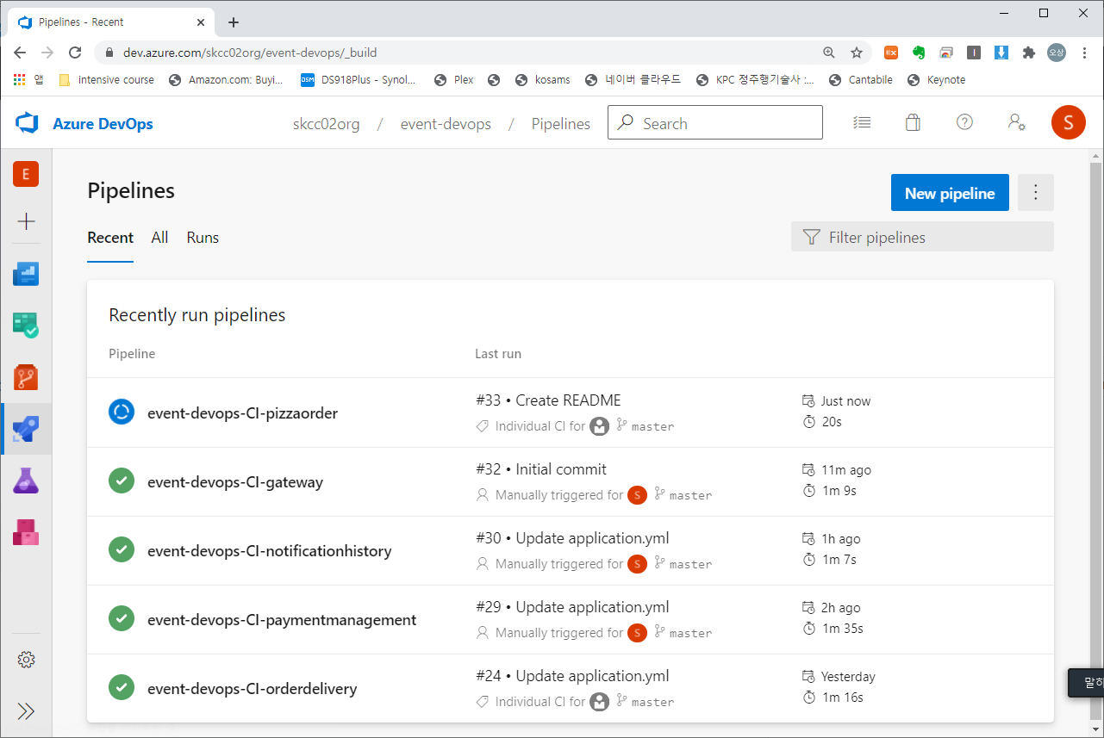Open the Pipelines breadcrumb link
This screenshot has height=738, width=1104.
pyautogui.click(x=561, y=124)
